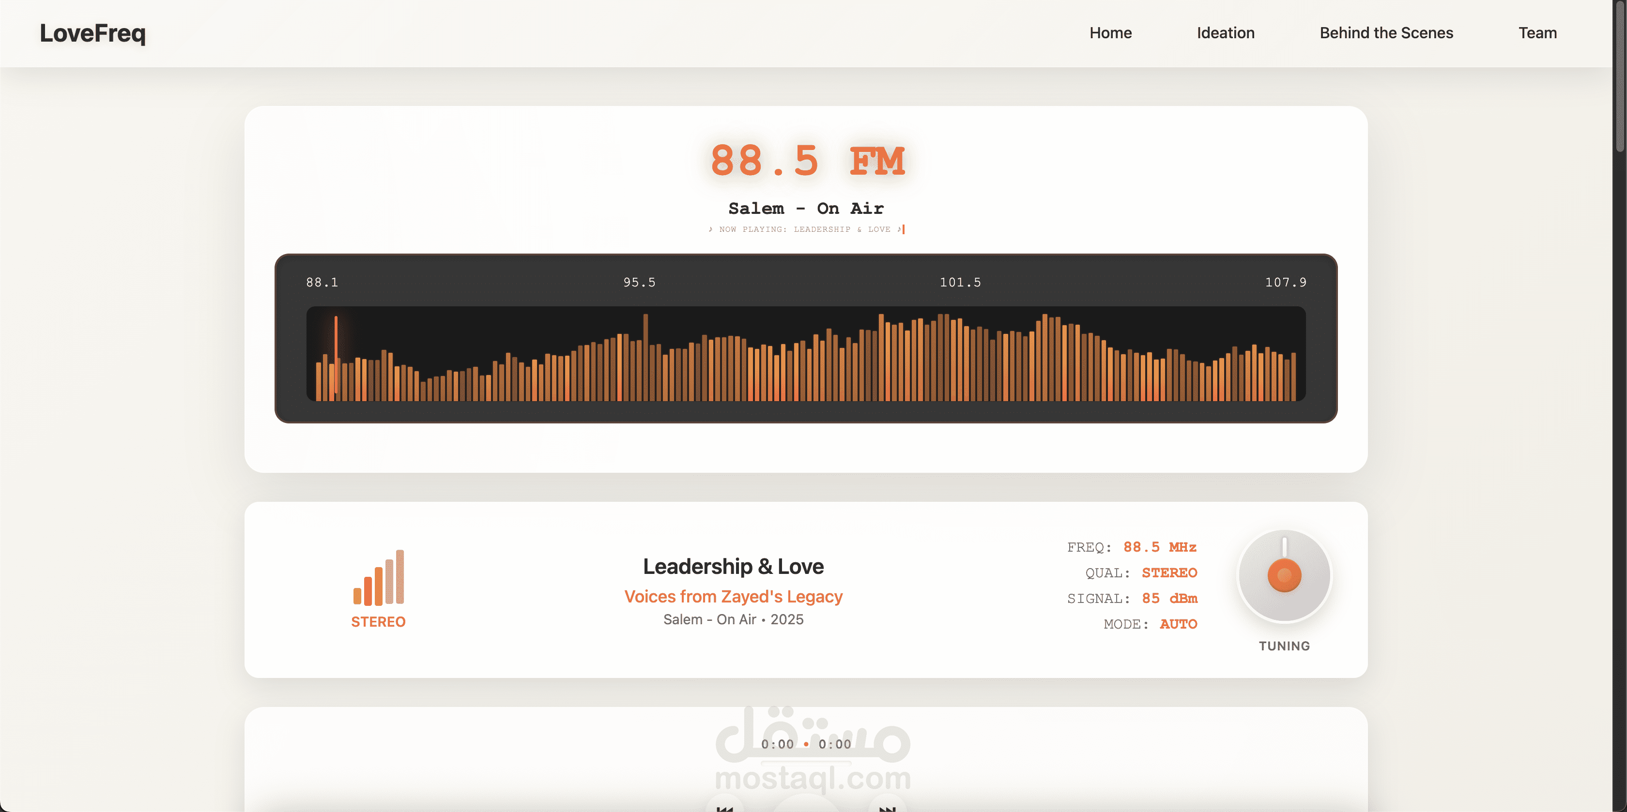This screenshot has height=812, width=1627.
Task: Click the 95.5 frequency marker
Action: pyautogui.click(x=639, y=282)
